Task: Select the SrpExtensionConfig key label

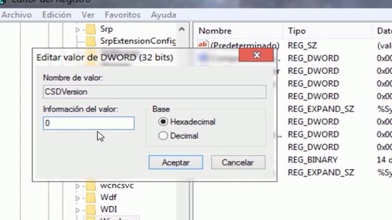Action: coord(138,41)
